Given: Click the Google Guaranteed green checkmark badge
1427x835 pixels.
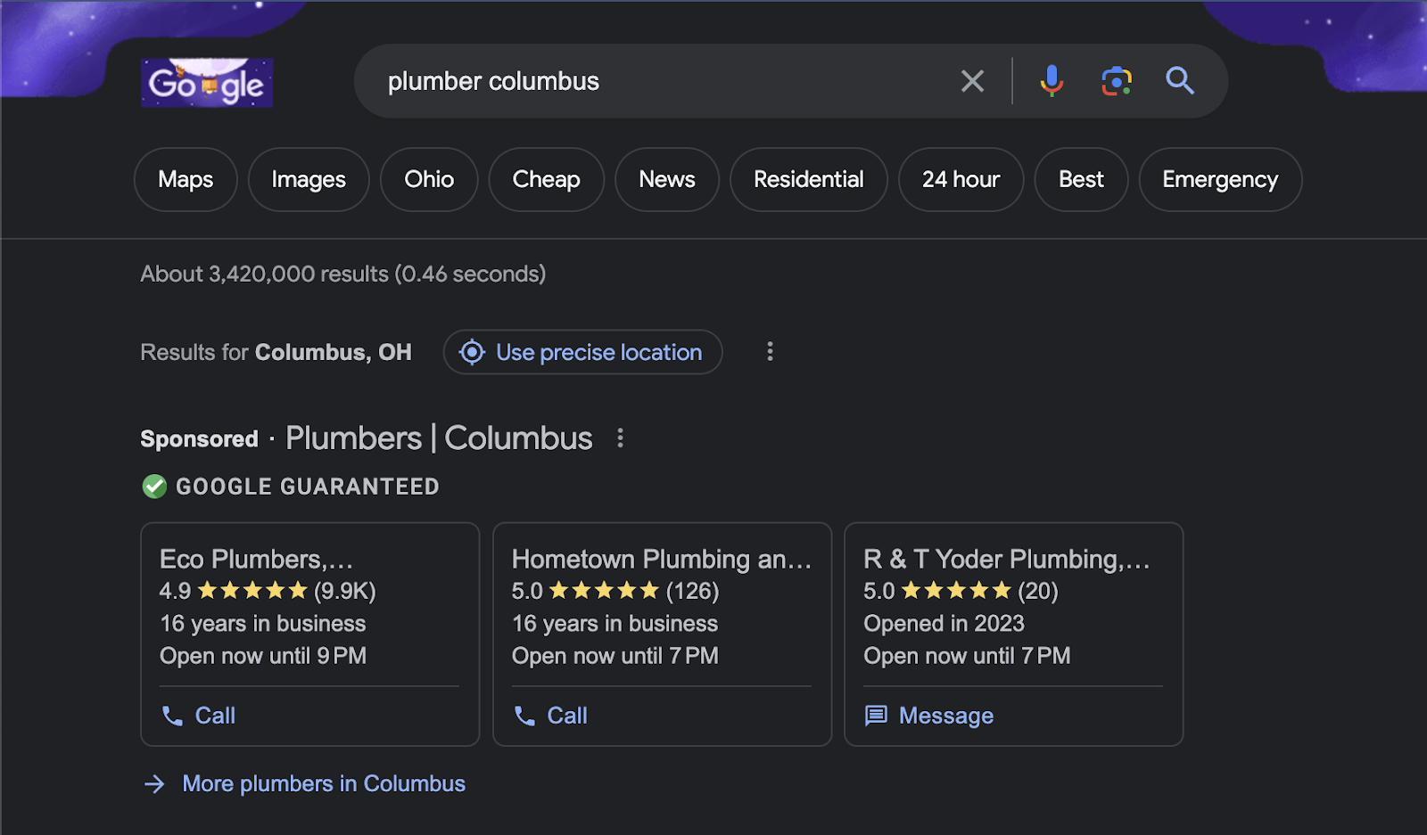Looking at the screenshot, I should pyautogui.click(x=154, y=487).
